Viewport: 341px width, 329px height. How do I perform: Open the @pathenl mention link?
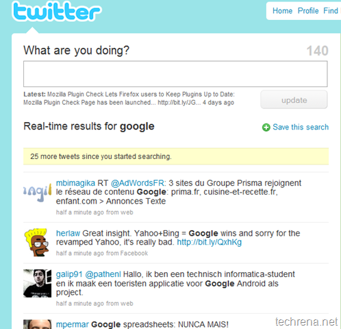pyautogui.click(x=103, y=274)
